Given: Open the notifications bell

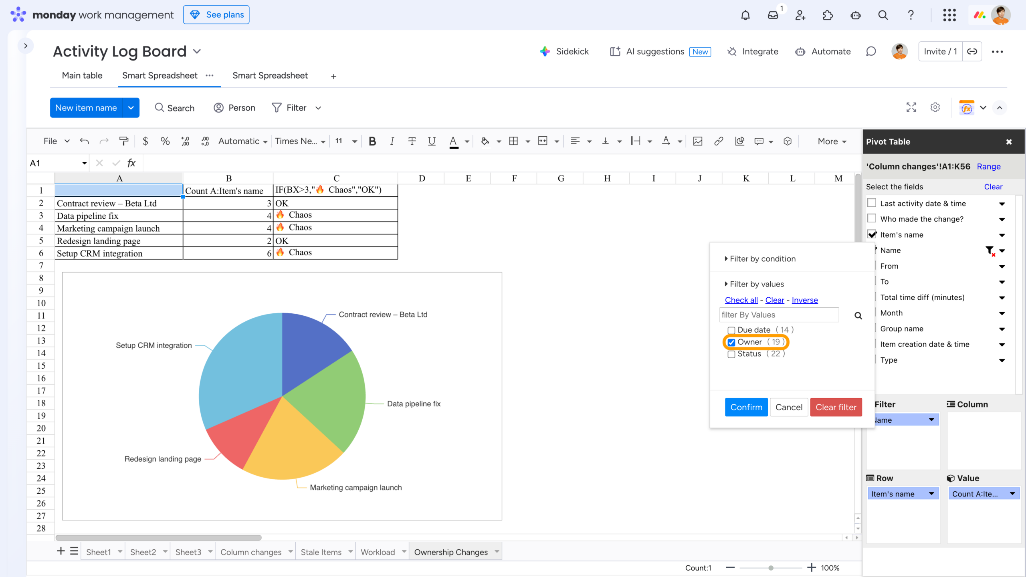Looking at the screenshot, I should 745,15.
